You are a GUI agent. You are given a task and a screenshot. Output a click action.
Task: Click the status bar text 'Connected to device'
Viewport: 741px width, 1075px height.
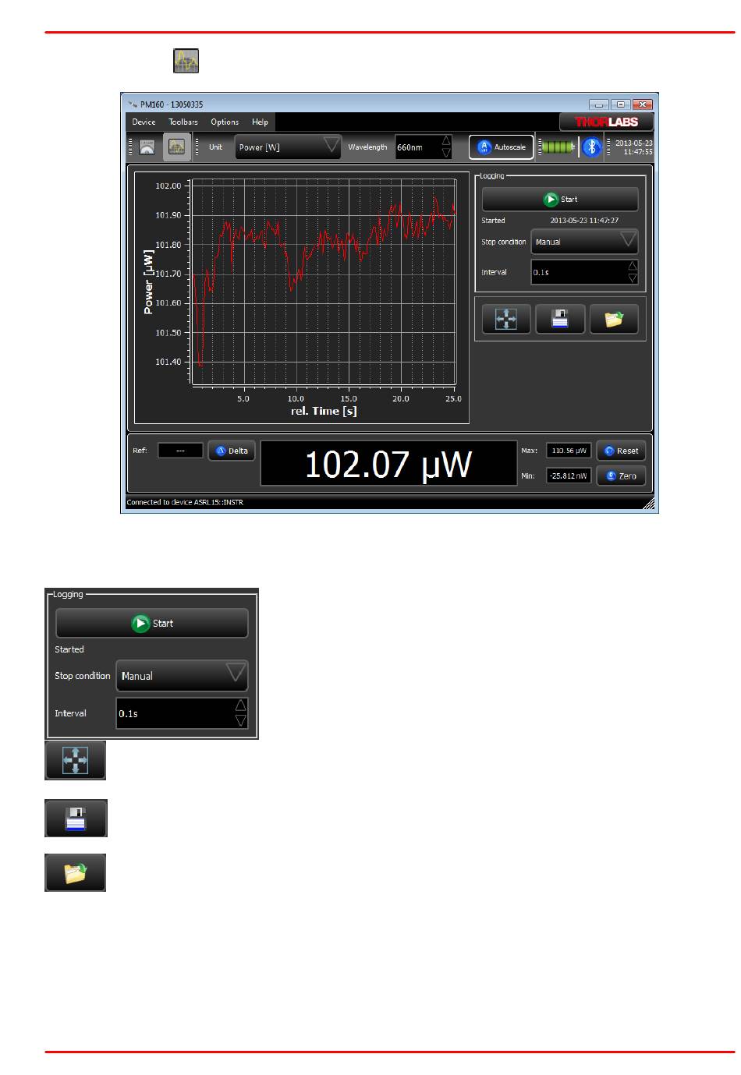coord(185,503)
